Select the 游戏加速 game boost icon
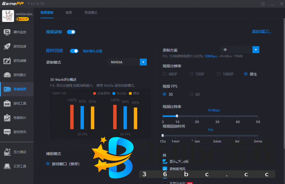This screenshot has height=184, width=285. click(x=17, y=46)
